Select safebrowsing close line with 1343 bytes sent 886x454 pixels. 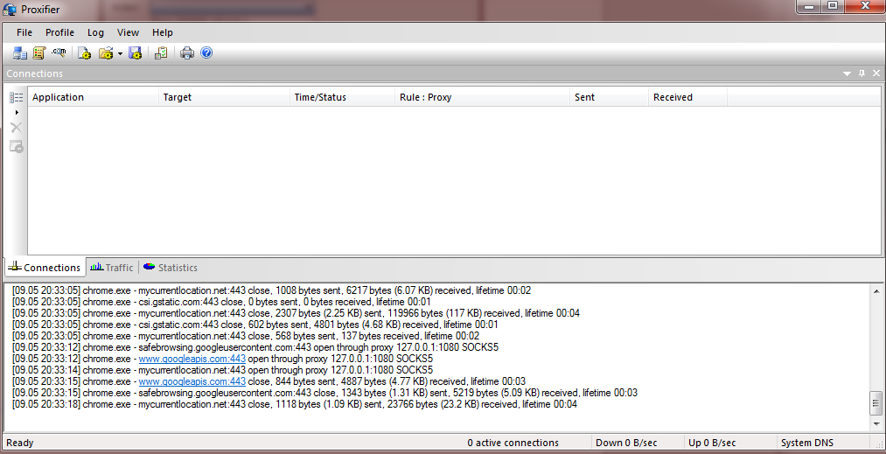pos(324,393)
